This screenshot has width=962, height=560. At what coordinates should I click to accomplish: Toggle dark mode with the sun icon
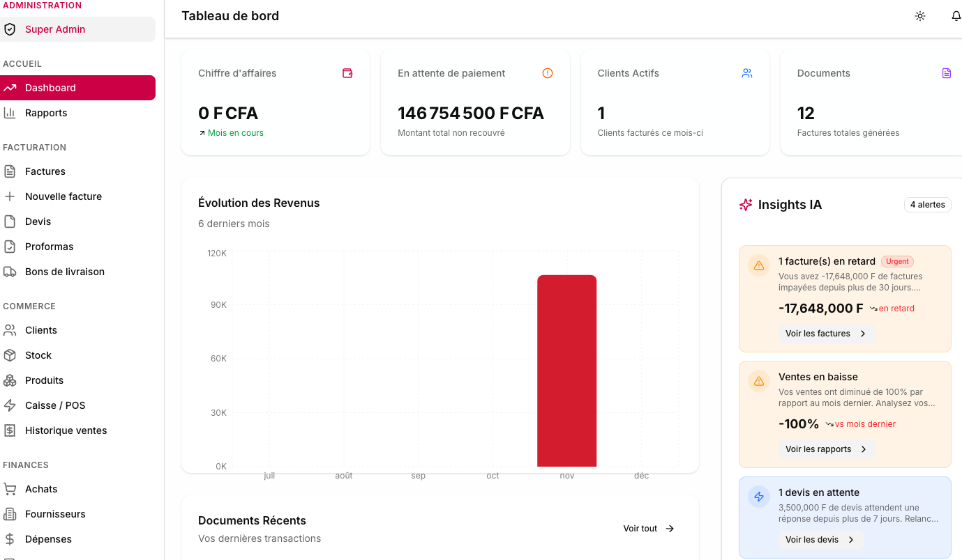click(x=920, y=15)
